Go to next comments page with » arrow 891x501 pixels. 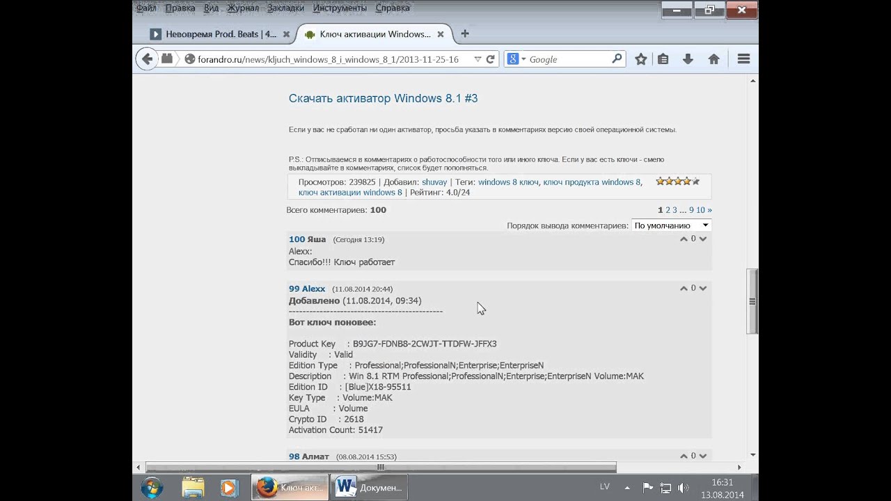point(709,209)
